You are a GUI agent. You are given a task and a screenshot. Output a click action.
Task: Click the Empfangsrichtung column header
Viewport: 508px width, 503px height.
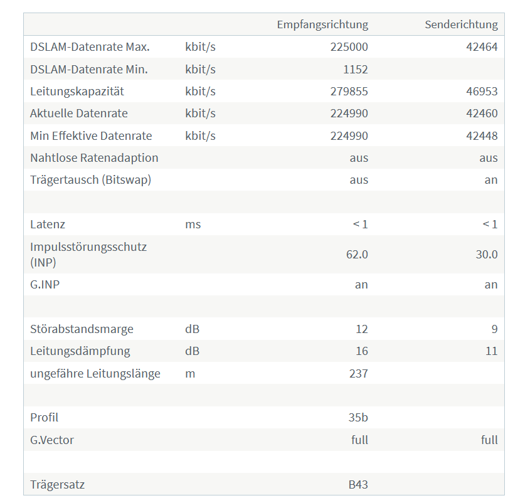click(x=322, y=24)
